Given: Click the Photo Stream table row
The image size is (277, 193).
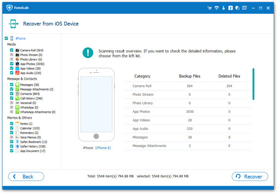Looking at the screenshot, I should coord(187,94).
